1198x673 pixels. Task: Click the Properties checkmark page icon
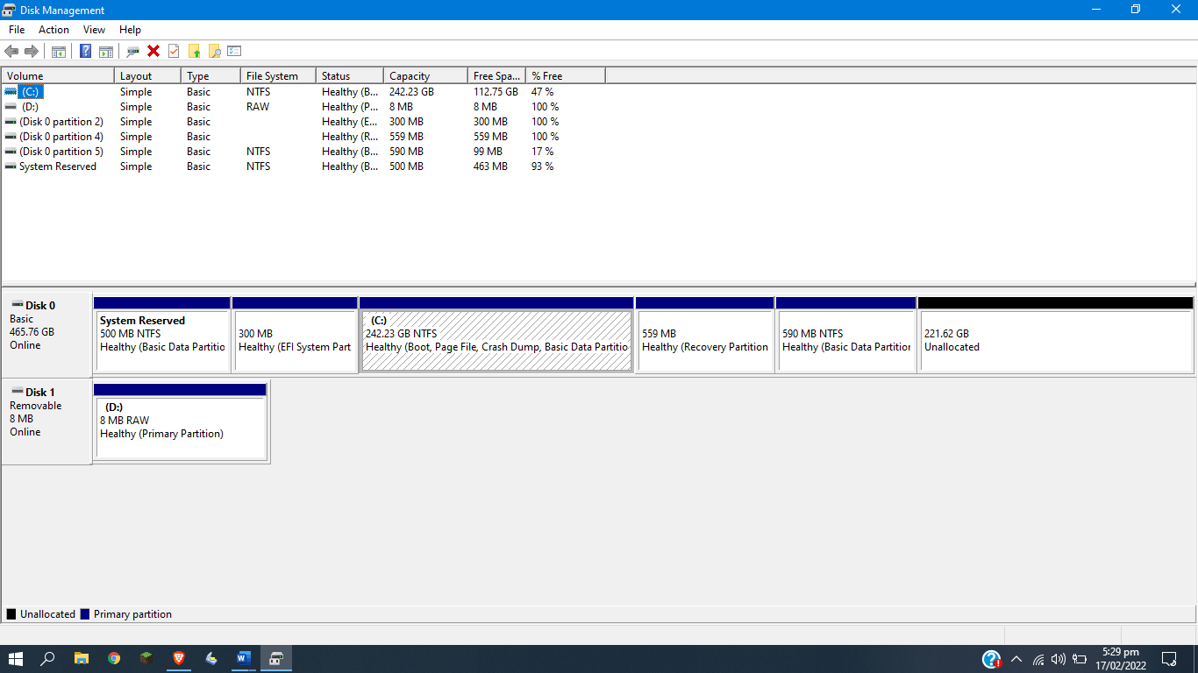(x=174, y=52)
